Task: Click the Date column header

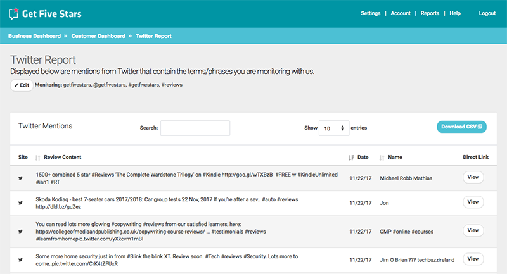Action: [363, 157]
